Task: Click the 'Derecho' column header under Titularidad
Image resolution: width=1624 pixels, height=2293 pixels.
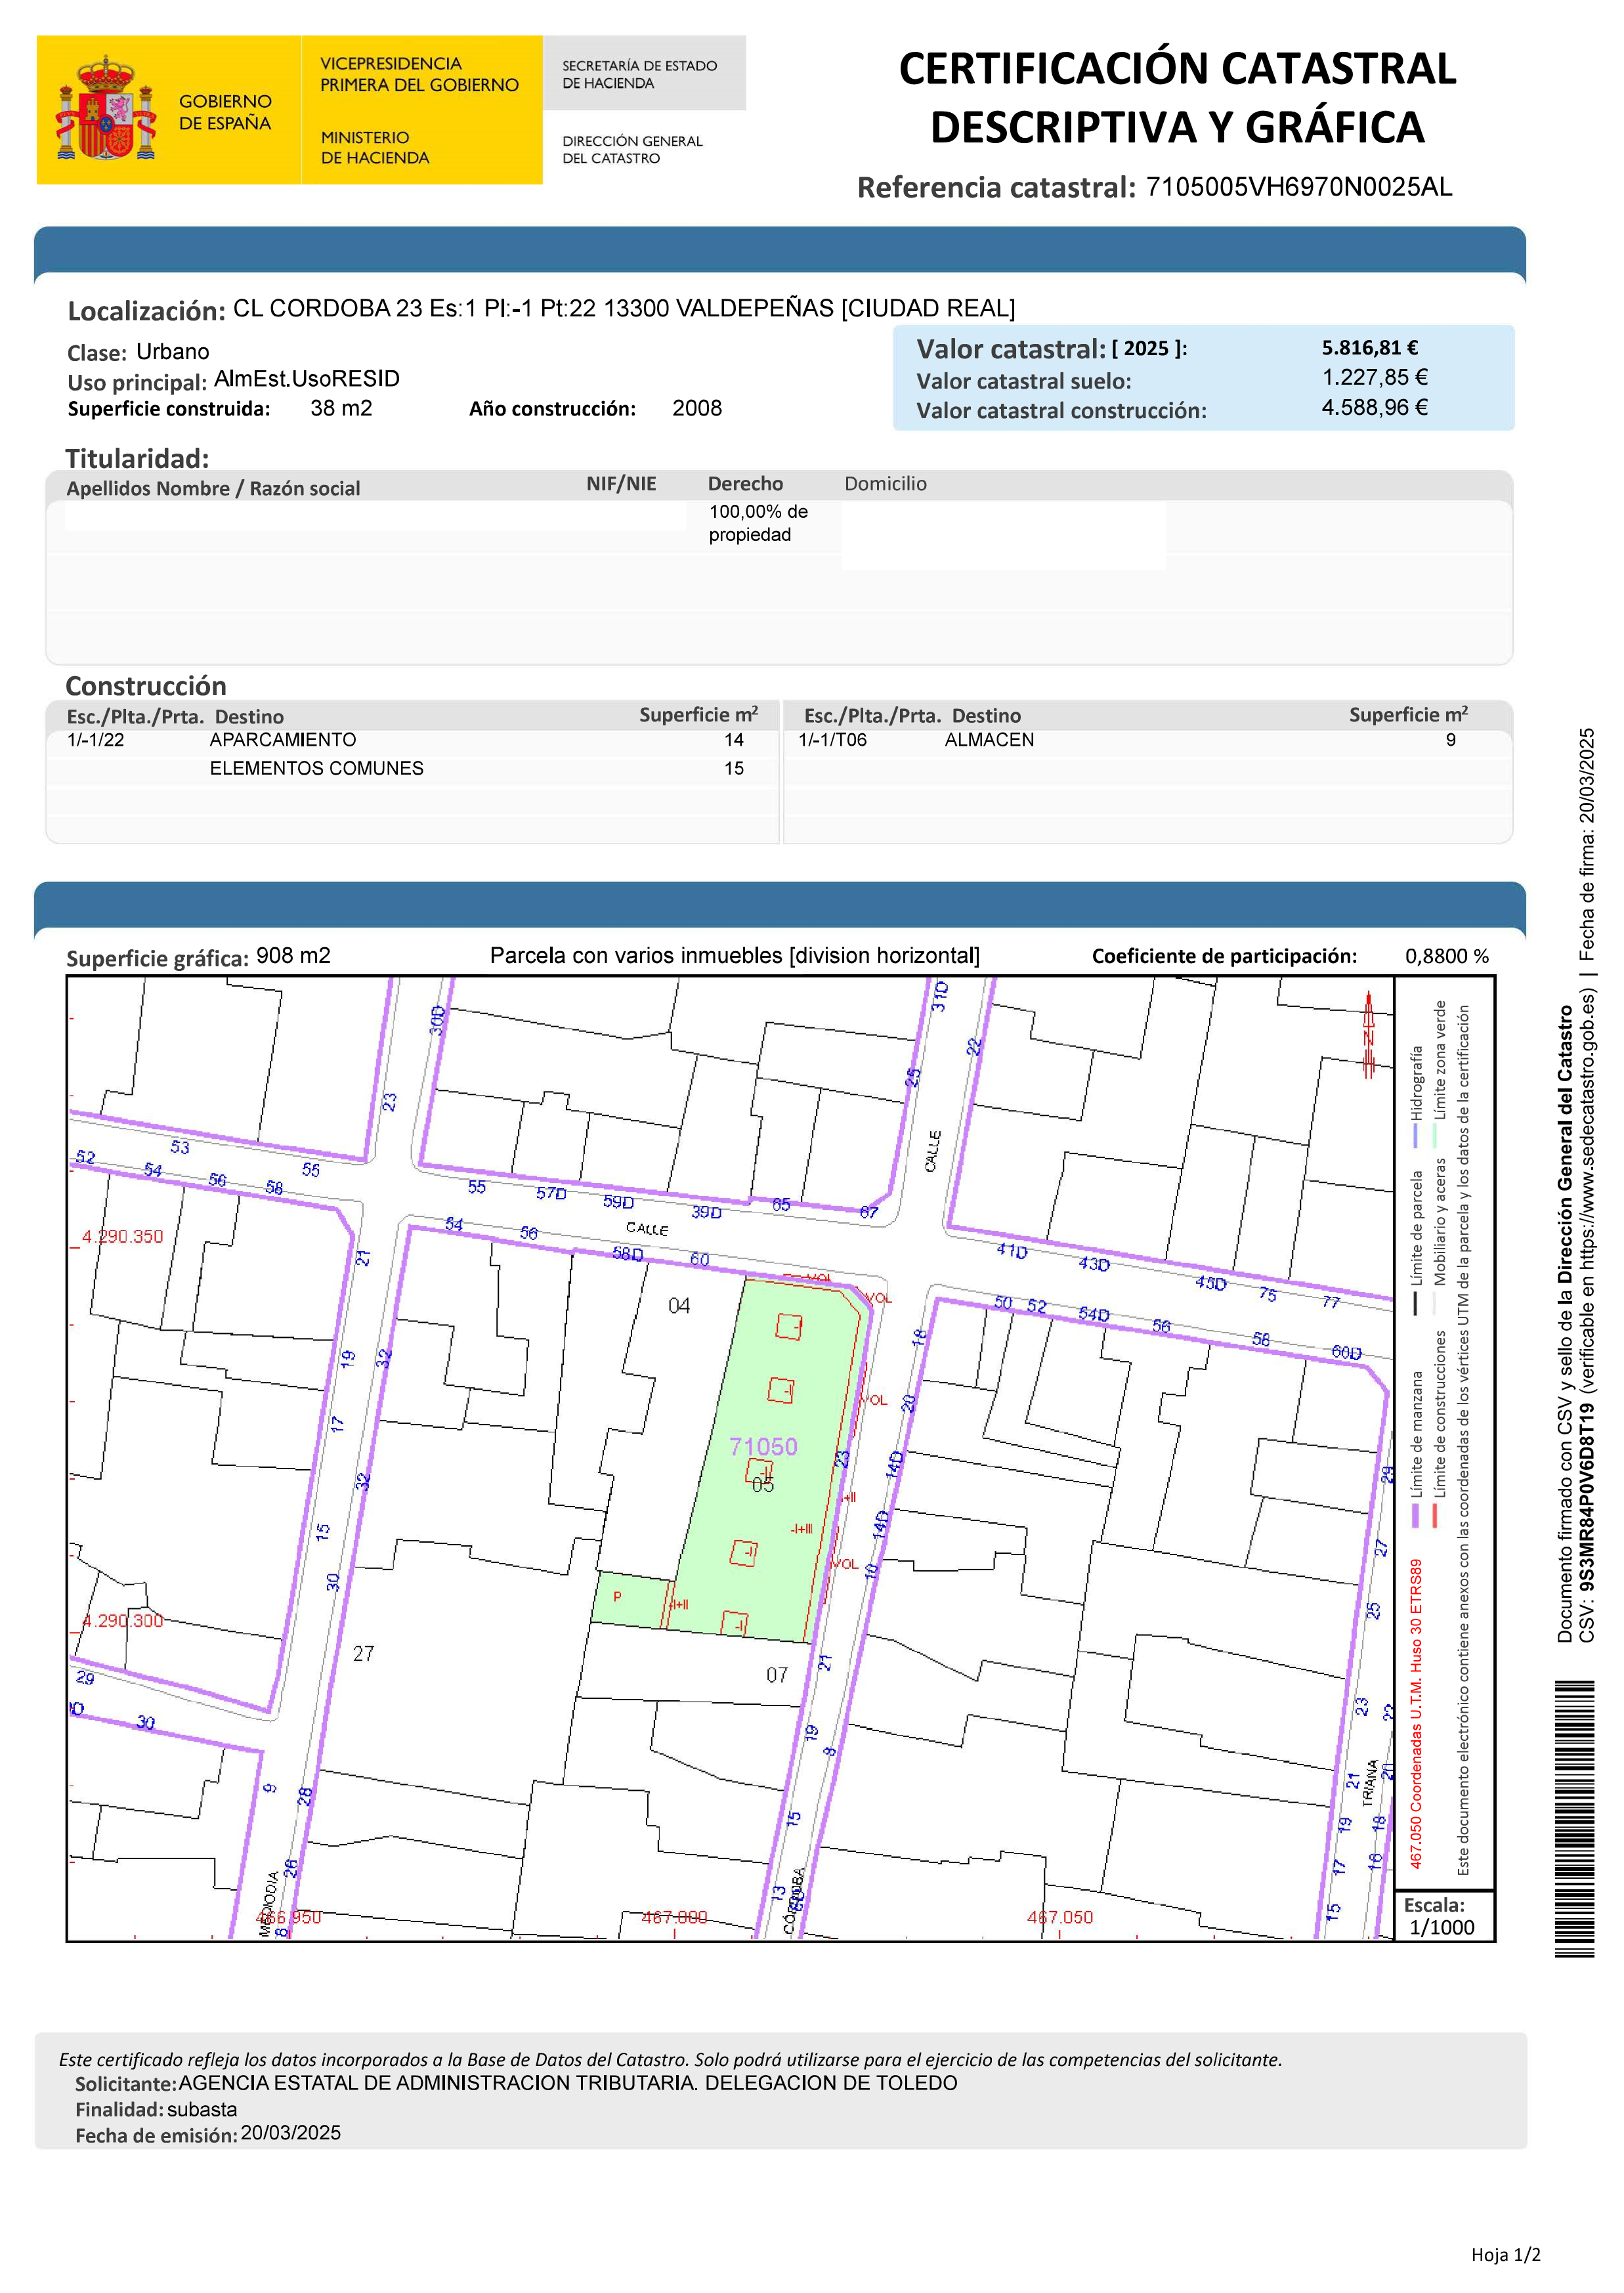Action: pyautogui.click(x=745, y=484)
